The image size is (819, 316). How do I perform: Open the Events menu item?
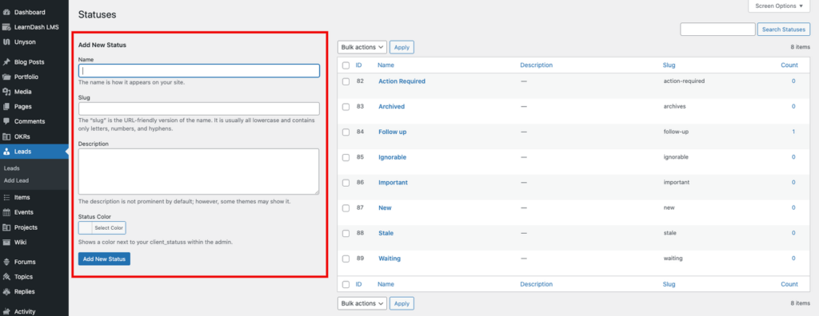pos(24,212)
